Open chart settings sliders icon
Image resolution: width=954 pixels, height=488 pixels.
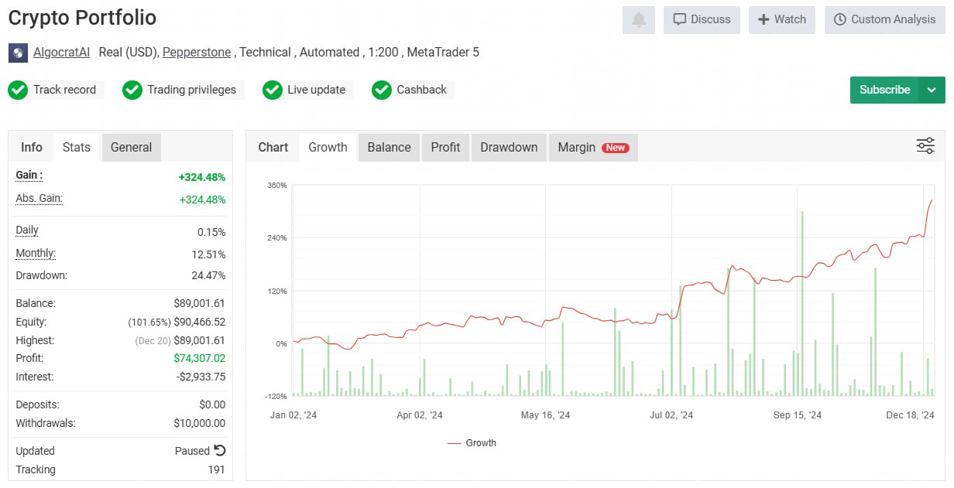point(925,146)
